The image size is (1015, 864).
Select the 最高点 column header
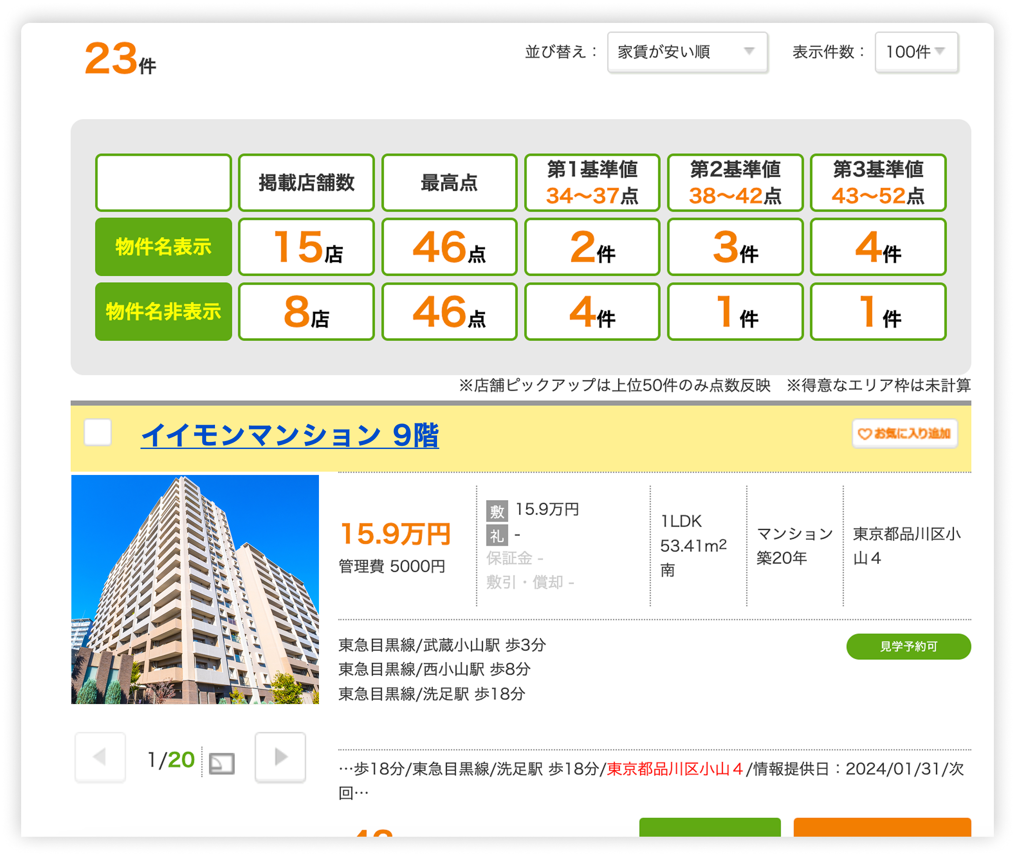pyautogui.click(x=449, y=182)
